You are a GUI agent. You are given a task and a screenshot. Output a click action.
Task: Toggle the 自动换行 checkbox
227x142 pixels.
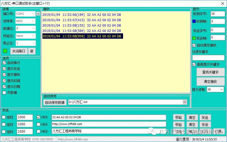click(4, 63)
